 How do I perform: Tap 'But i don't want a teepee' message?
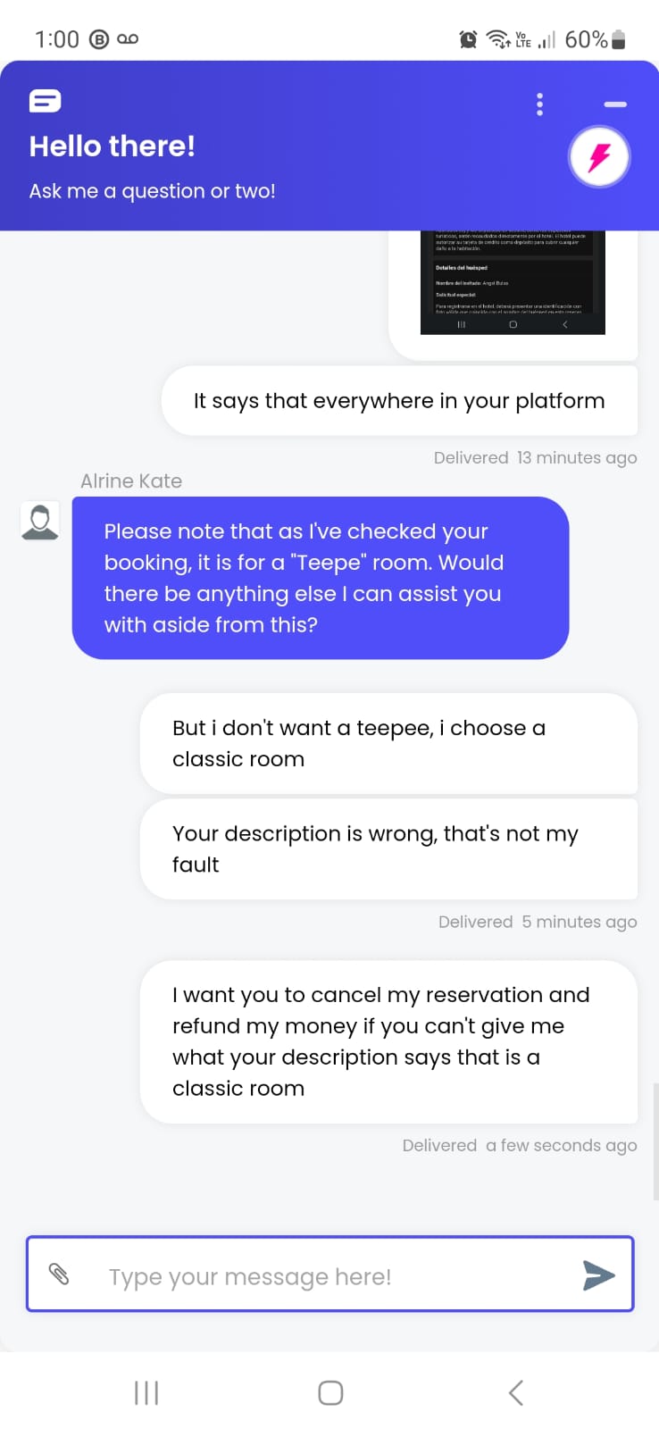(x=388, y=743)
